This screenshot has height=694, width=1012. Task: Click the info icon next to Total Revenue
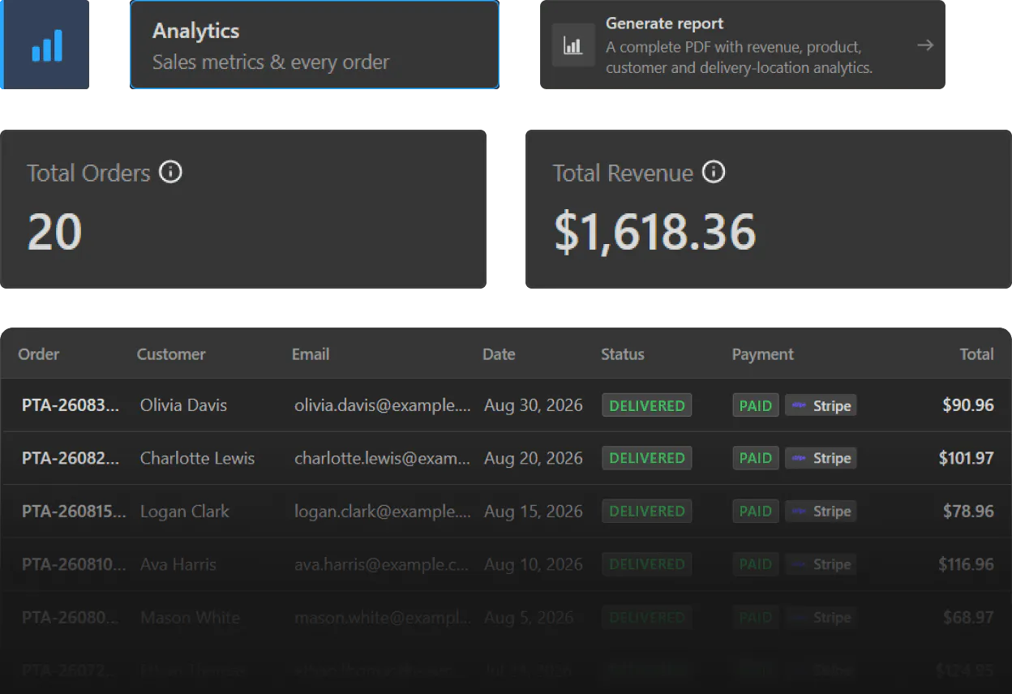[x=714, y=172]
